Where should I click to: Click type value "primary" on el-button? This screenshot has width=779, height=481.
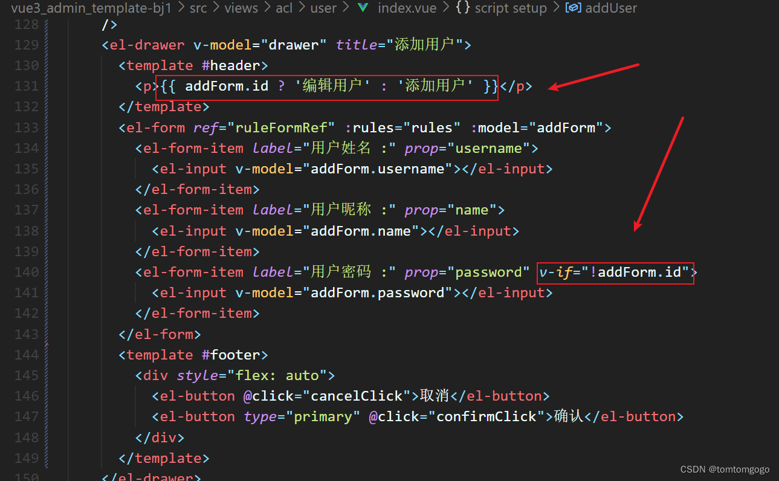tap(323, 417)
